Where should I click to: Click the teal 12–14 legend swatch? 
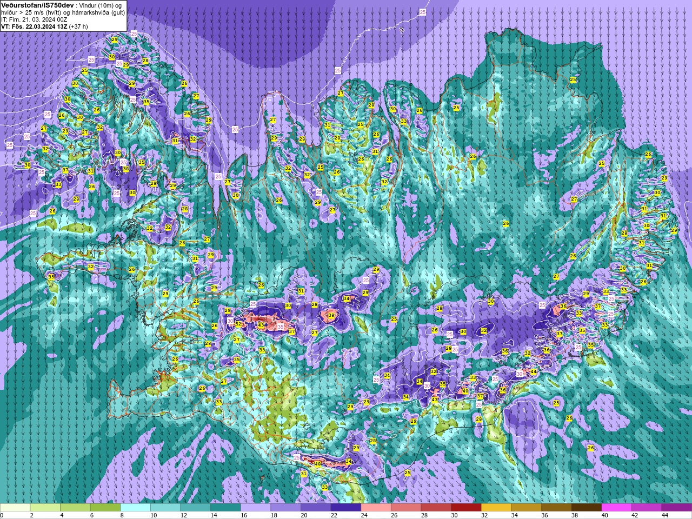(196, 508)
